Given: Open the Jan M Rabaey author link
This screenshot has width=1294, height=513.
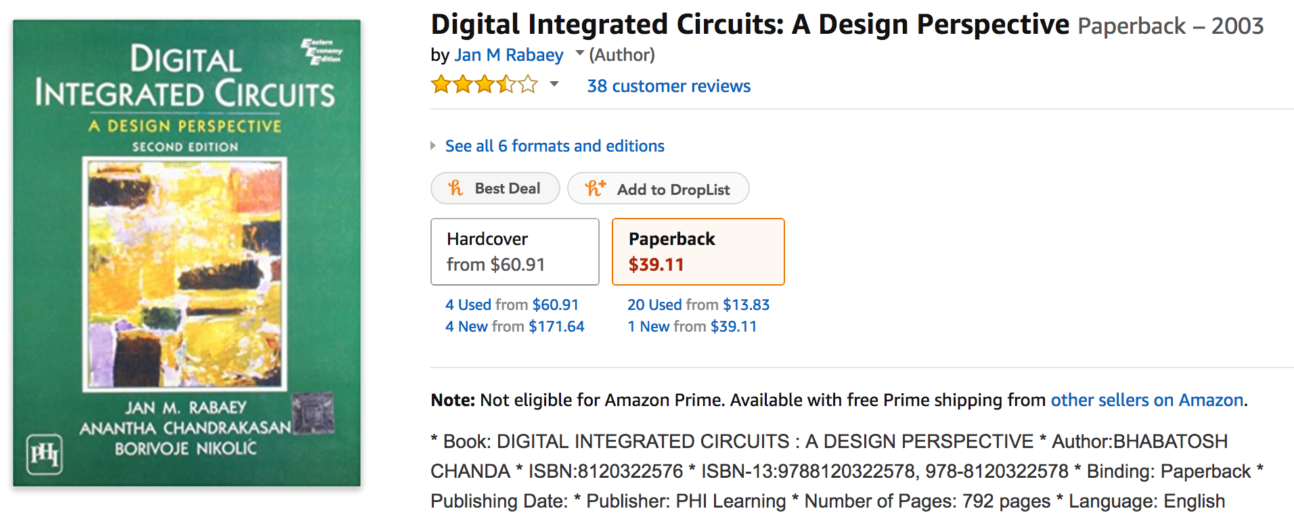Looking at the screenshot, I should (x=509, y=55).
